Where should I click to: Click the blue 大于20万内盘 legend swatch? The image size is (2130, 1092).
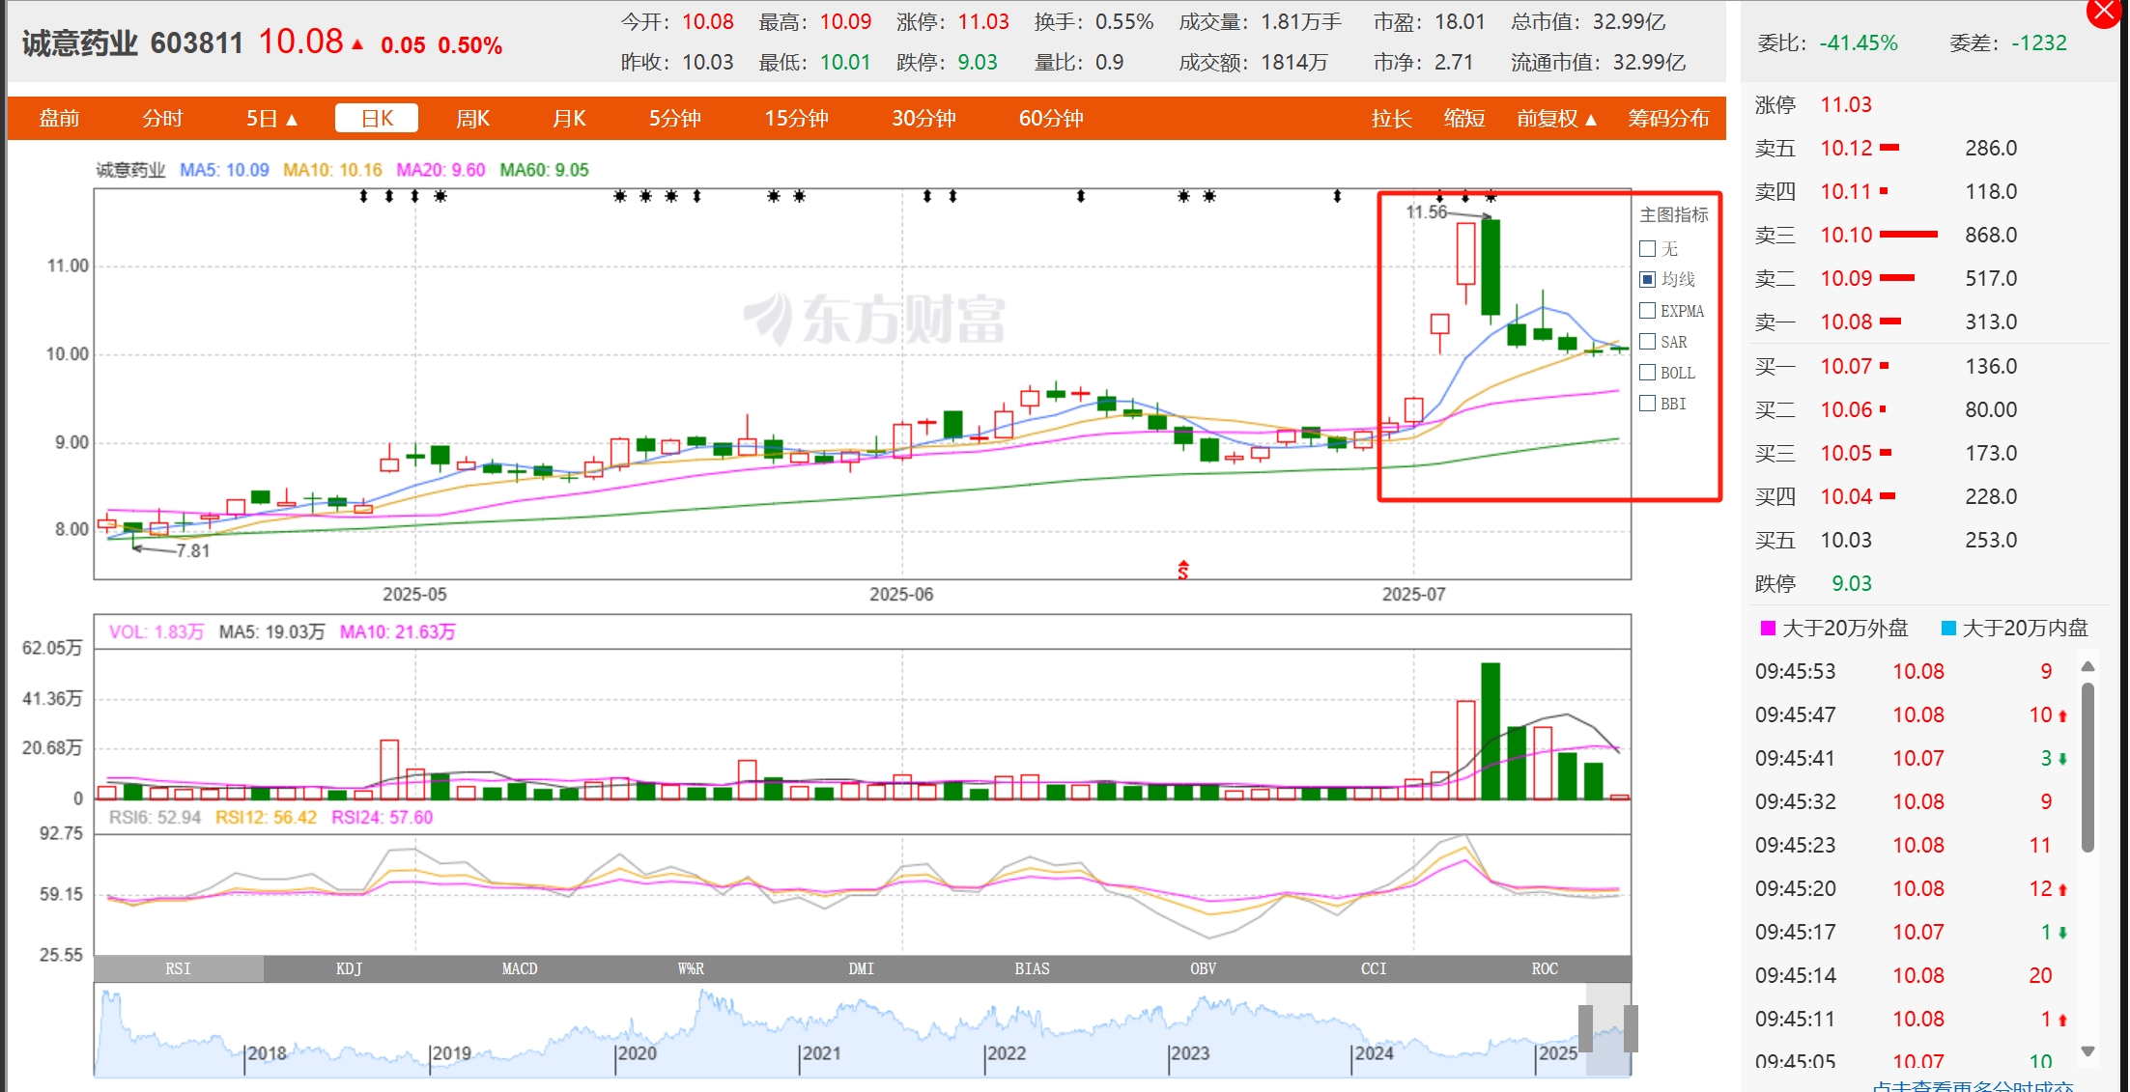point(1948,629)
